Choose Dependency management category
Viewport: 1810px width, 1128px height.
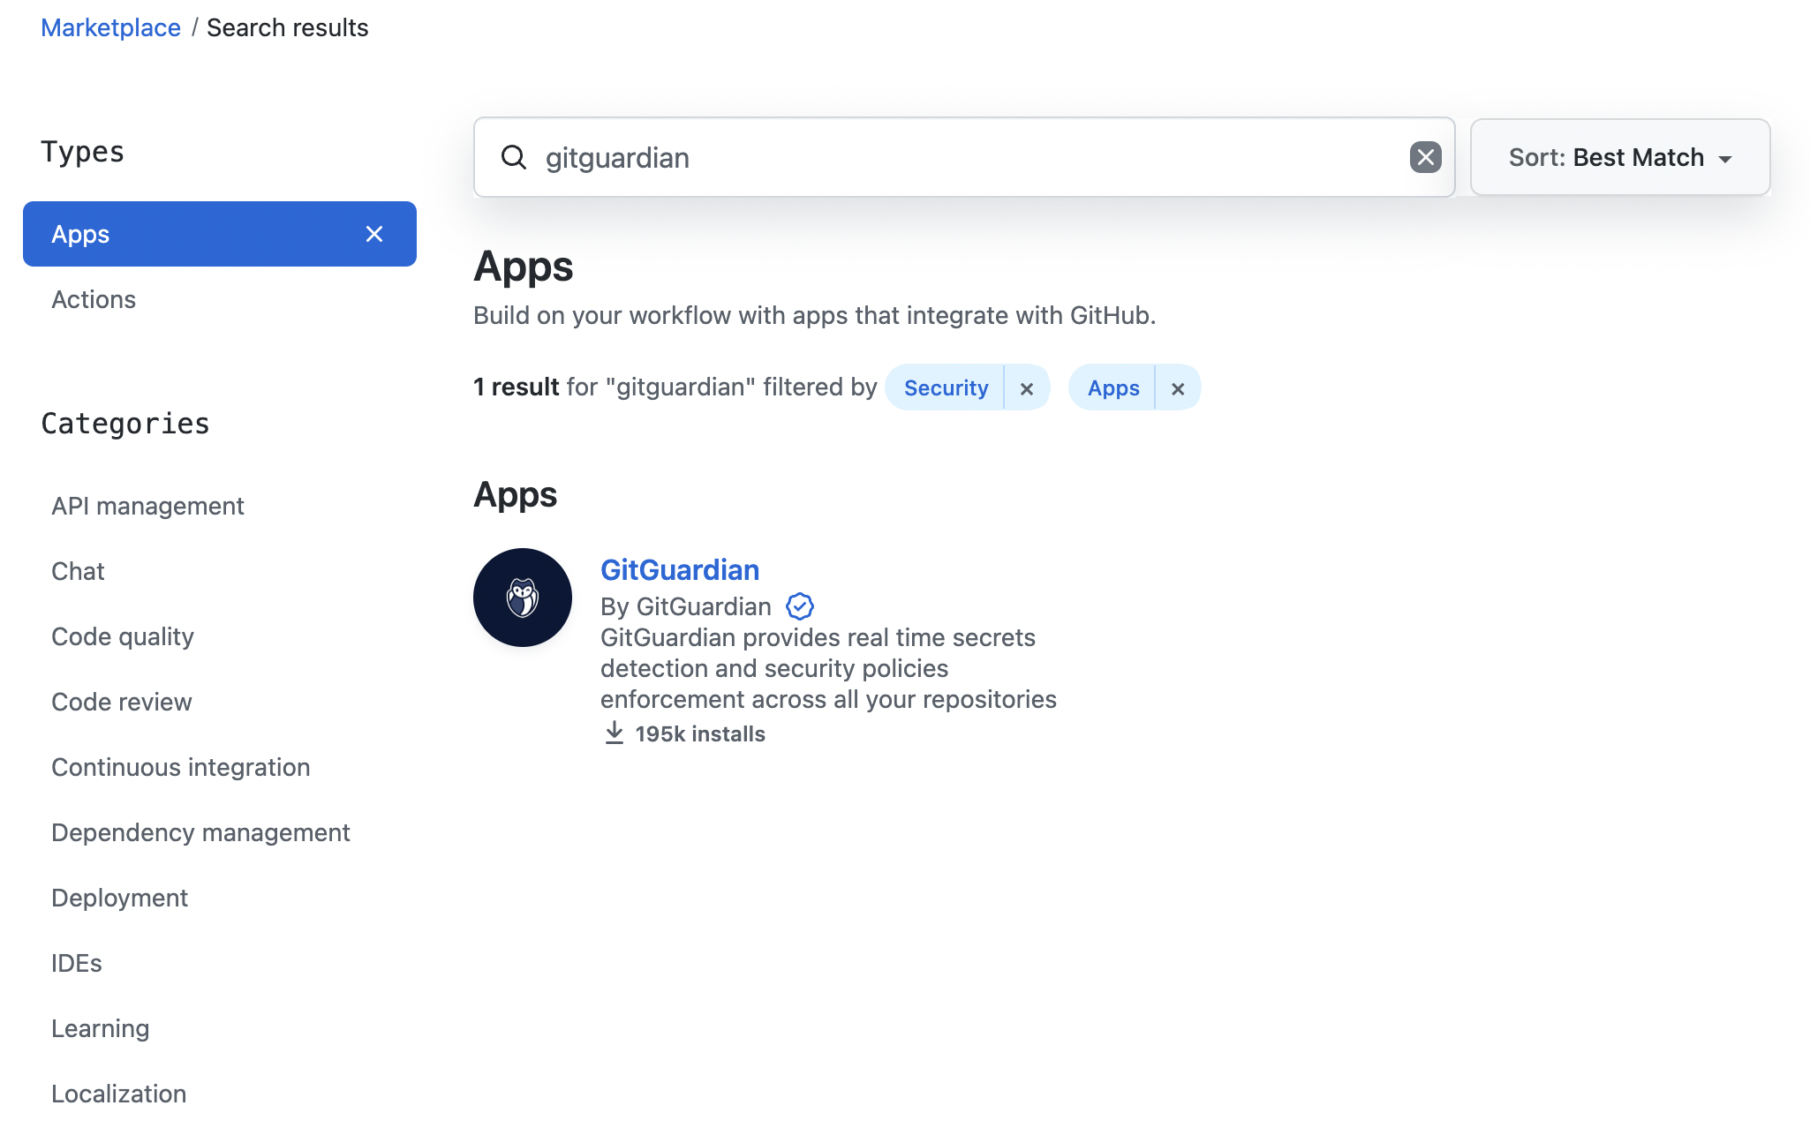pos(200,832)
